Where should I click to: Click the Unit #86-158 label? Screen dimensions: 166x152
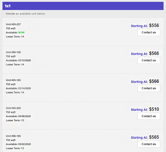tap(13, 136)
